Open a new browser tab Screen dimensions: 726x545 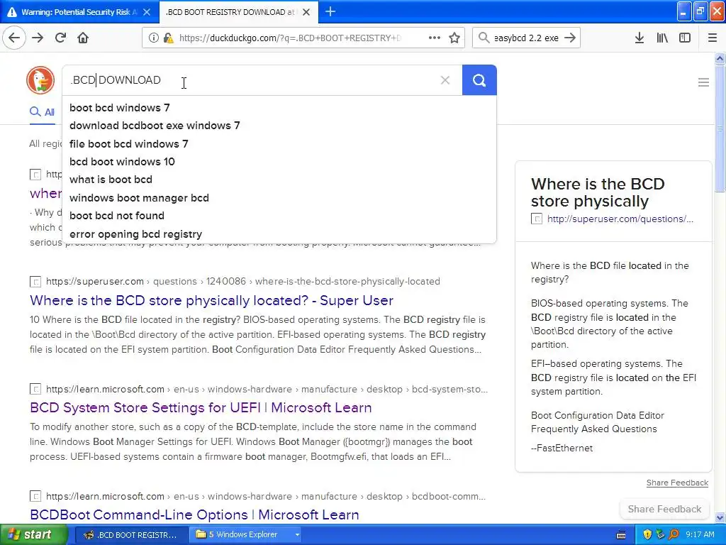pos(330,11)
